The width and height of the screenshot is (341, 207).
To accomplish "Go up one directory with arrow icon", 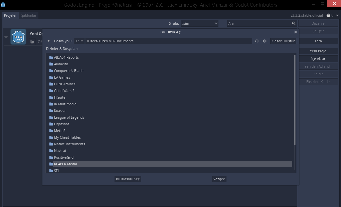I will coord(48,41).
